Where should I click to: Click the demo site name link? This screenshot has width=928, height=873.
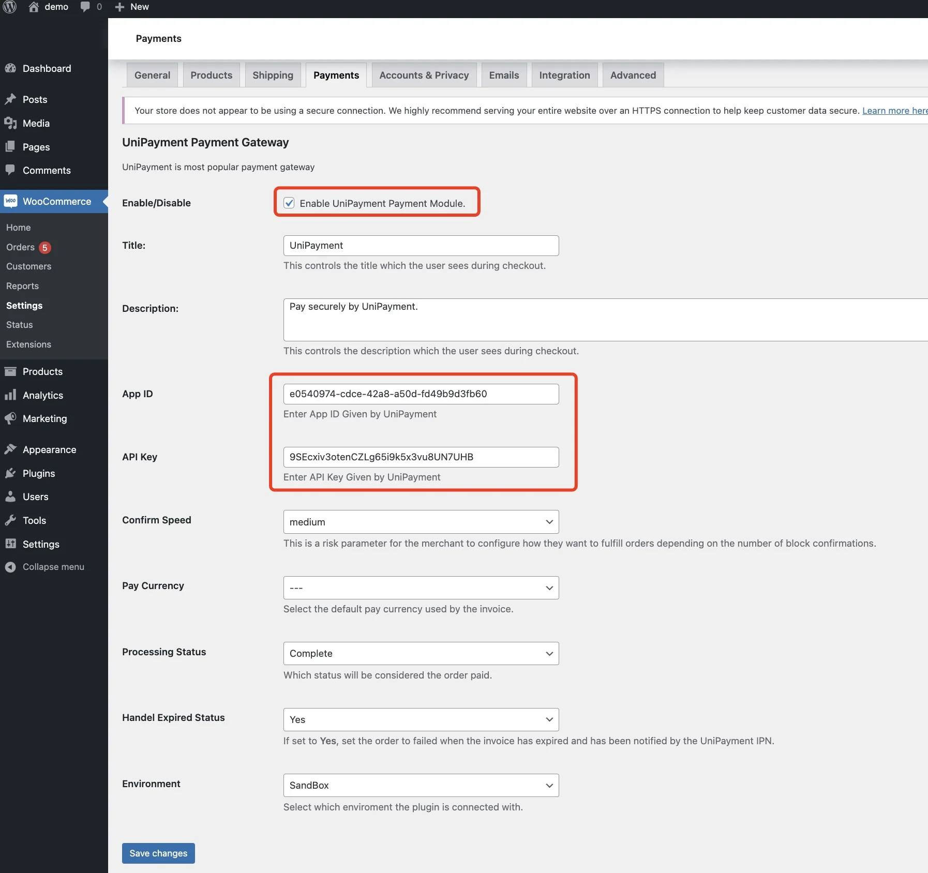click(x=56, y=7)
